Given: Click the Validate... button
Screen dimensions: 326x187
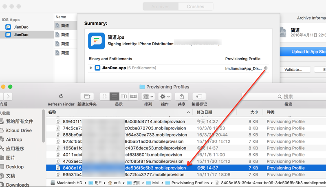Looking at the screenshot, I should tap(293, 70).
